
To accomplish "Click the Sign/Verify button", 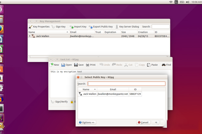I will pos(59,102).
